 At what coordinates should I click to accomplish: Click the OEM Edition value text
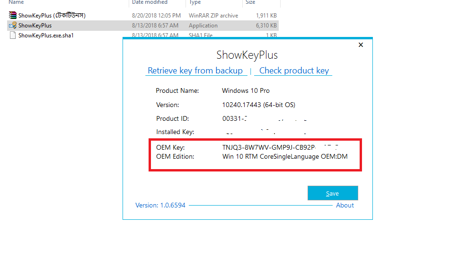point(285,156)
